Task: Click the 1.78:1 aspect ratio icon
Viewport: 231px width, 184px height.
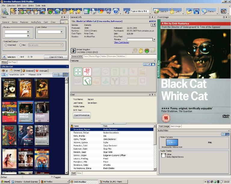Action: click(x=172, y=142)
